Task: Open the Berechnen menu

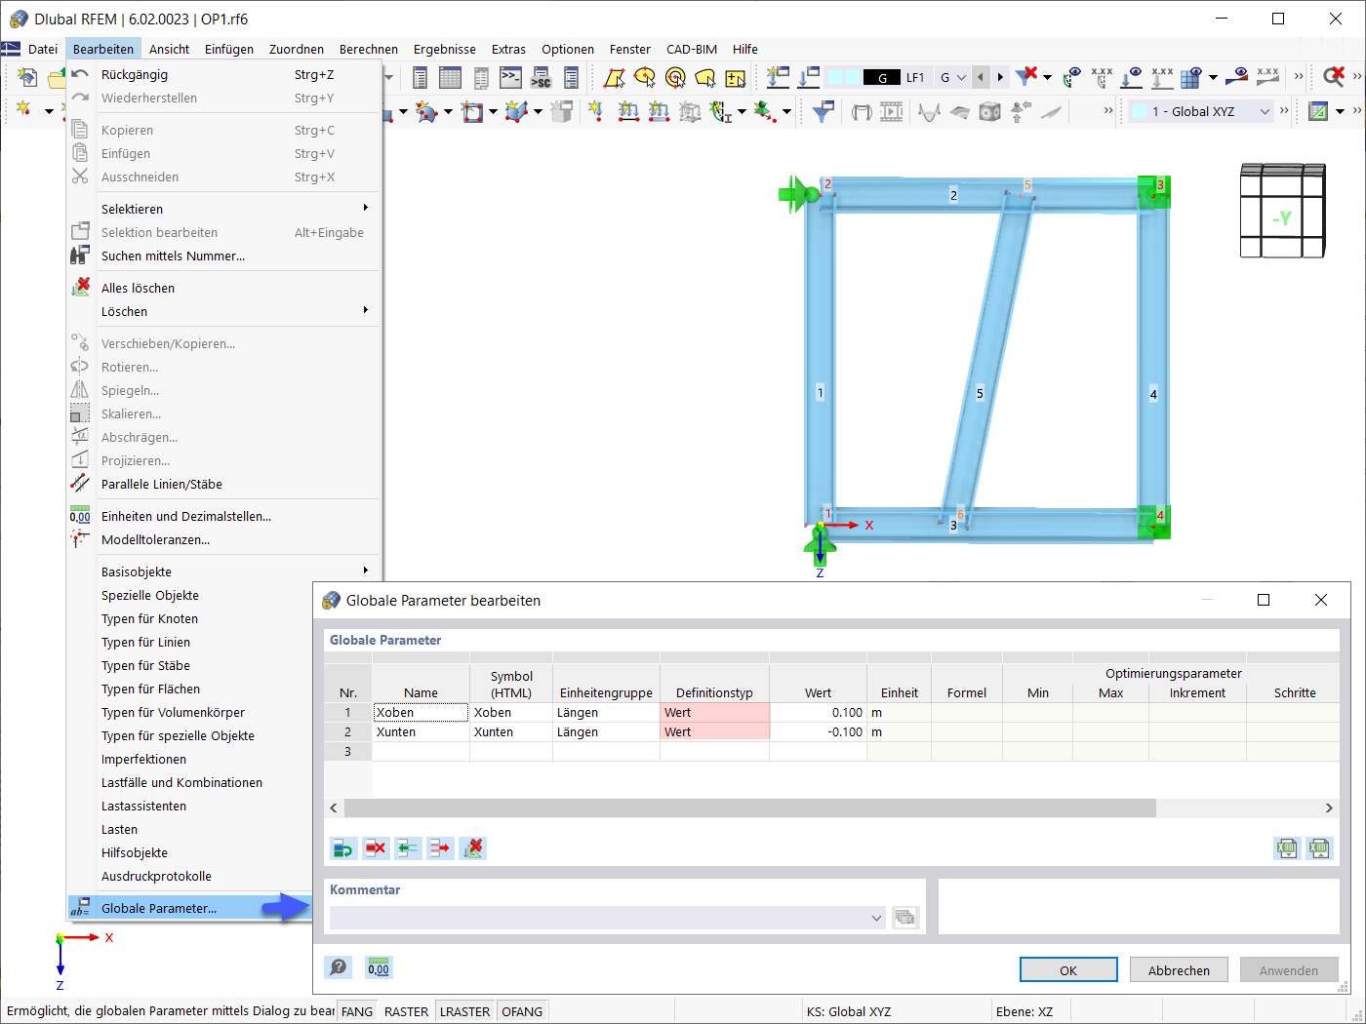Action: pyautogui.click(x=369, y=49)
